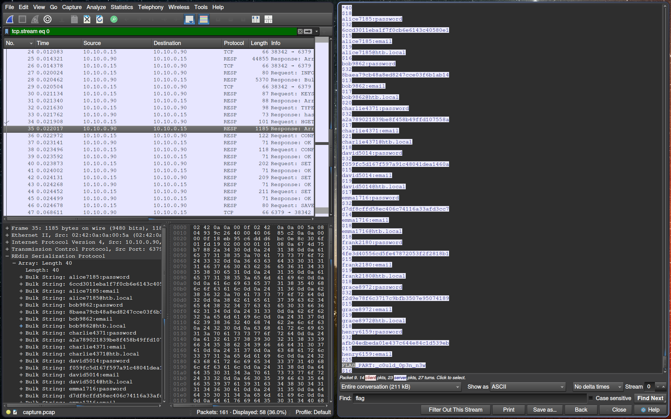Screen dimensions: 671x419
Task: Open the File menu
Action: click(9, 7)
